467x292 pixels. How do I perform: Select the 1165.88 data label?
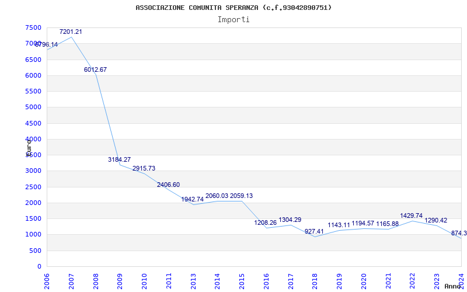click(388, 224)
